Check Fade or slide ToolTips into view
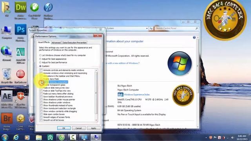Viewport: 251px width, 141px height. pos(41,91)
